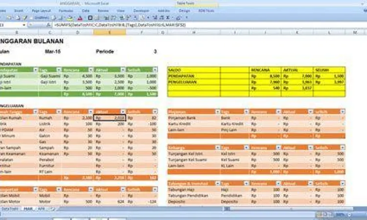
Task: Open the Page Layout ribbon tab
Action: click(41, 10)
